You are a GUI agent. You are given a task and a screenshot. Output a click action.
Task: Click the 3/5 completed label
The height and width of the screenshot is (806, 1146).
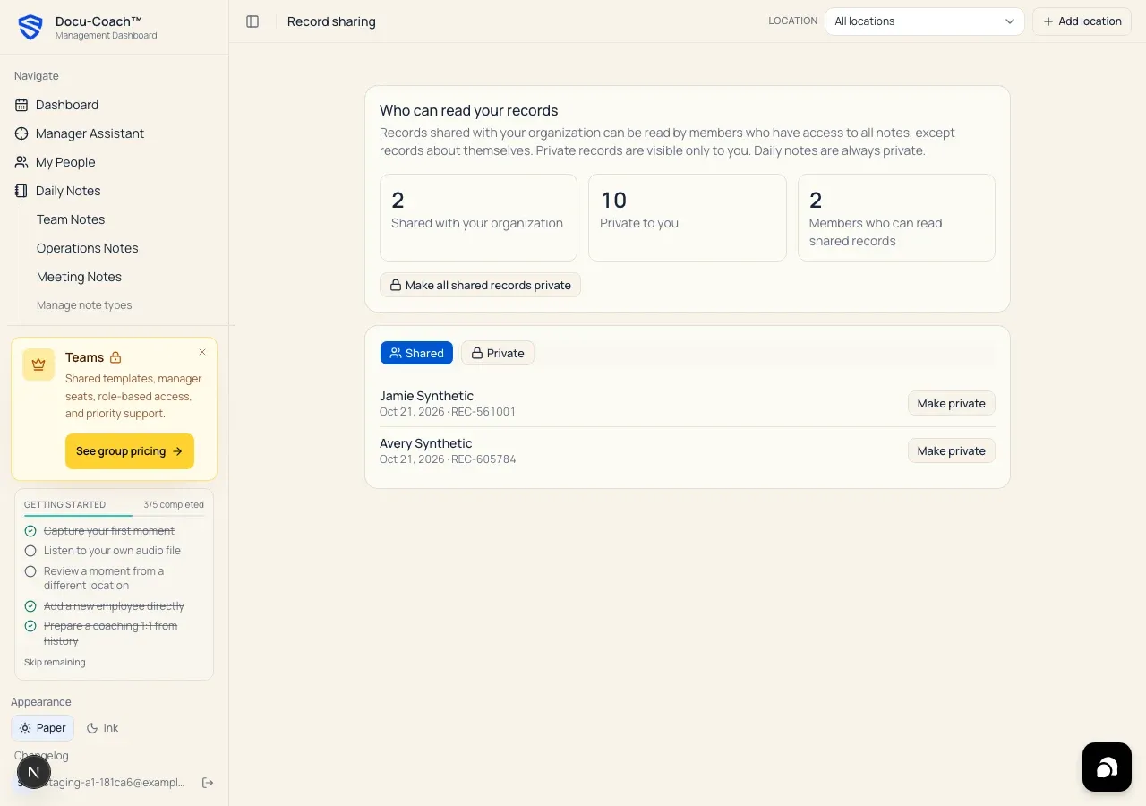click(x=174, y=504)
